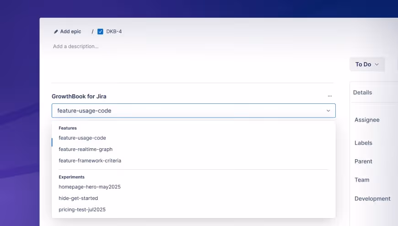Click the Features group header

pos(68,128)
